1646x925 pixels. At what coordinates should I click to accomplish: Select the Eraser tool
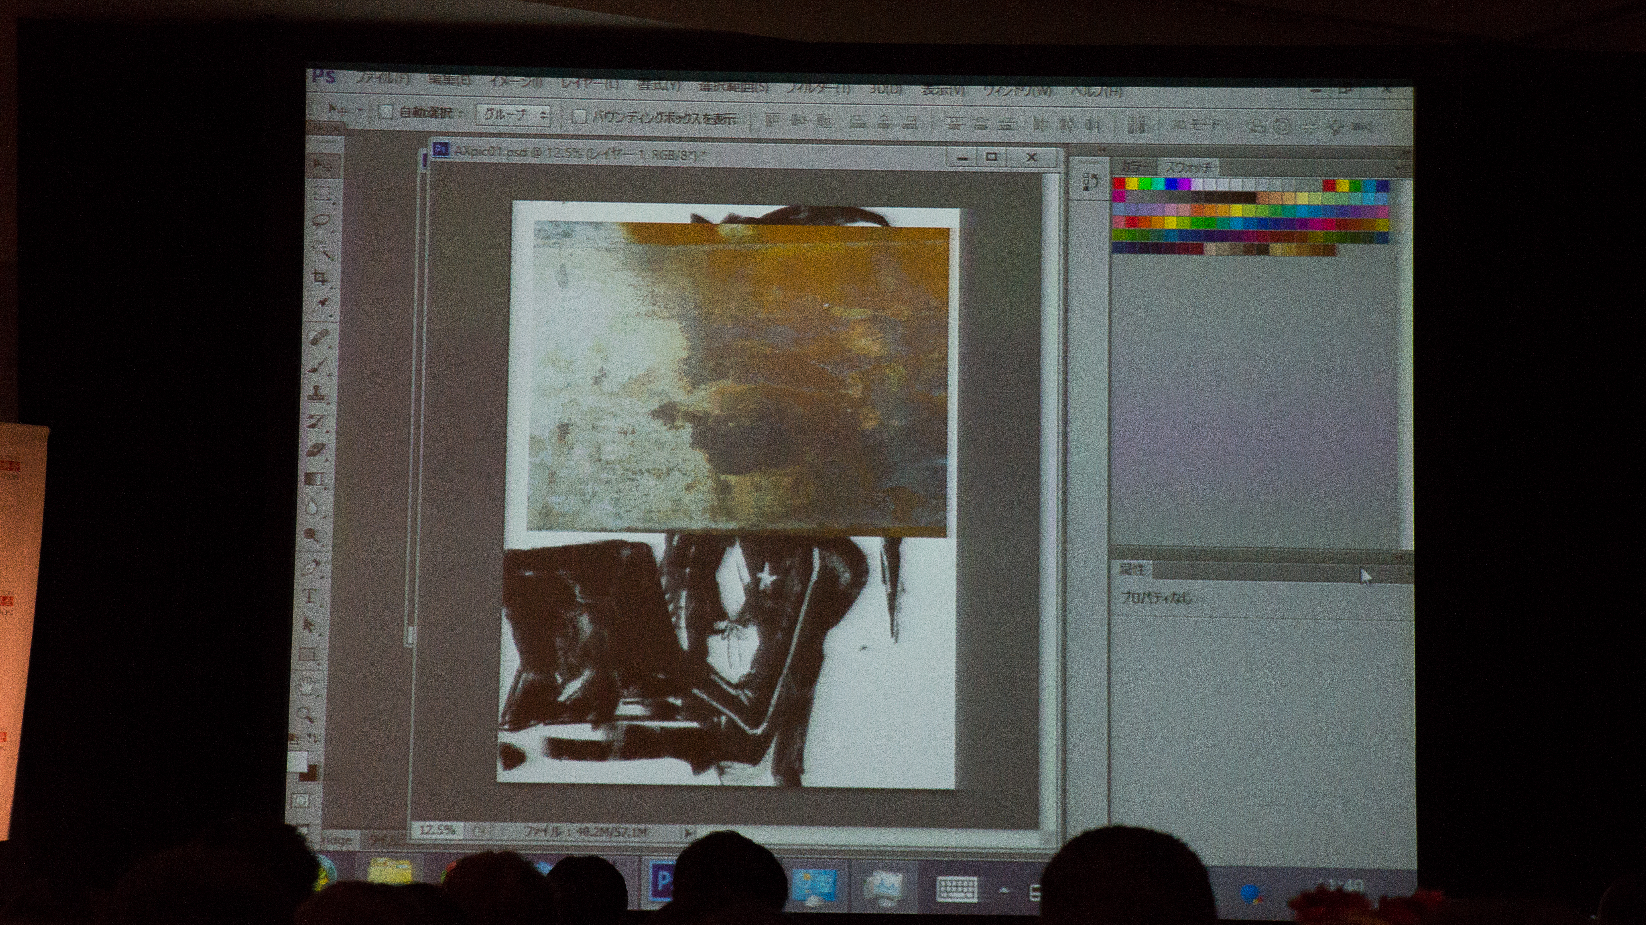[x=316, y=451]
